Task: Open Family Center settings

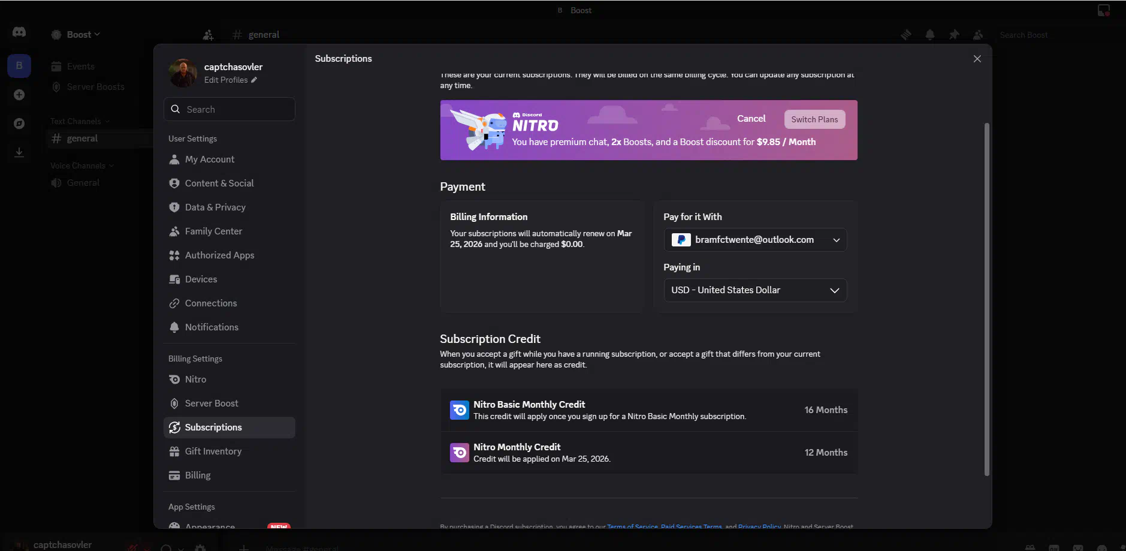Action: [x=213, y=231]
